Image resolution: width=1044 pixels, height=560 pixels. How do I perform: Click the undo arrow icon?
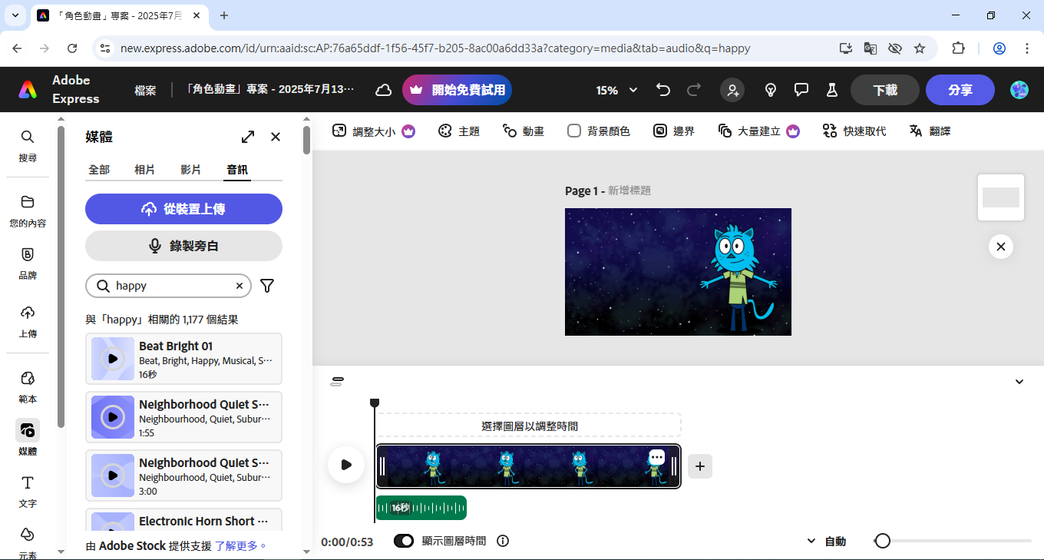(663, 90)
